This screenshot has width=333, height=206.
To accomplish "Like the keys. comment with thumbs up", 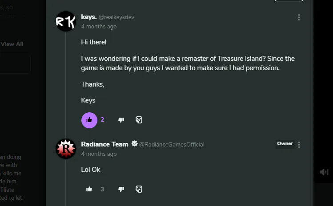I will click(89, 120).
